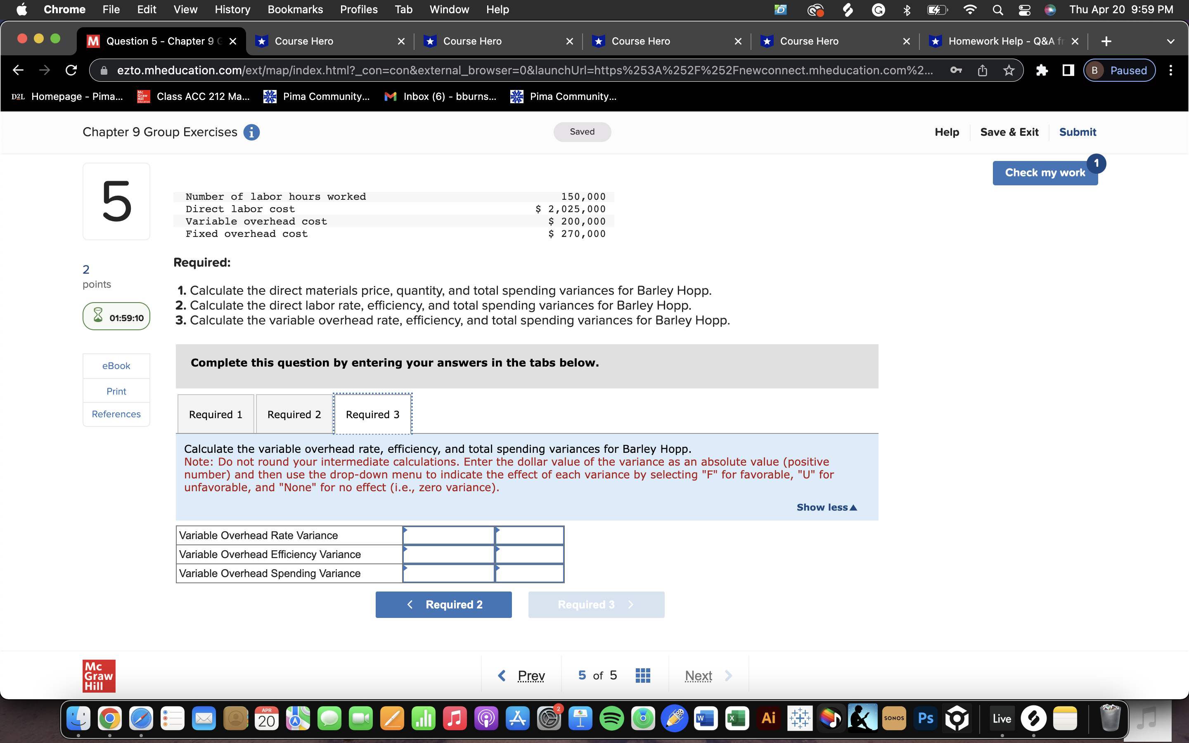Open Spotify from the dock
Image resolution: width=1189 pixels, height=743 pixels.
612,719
